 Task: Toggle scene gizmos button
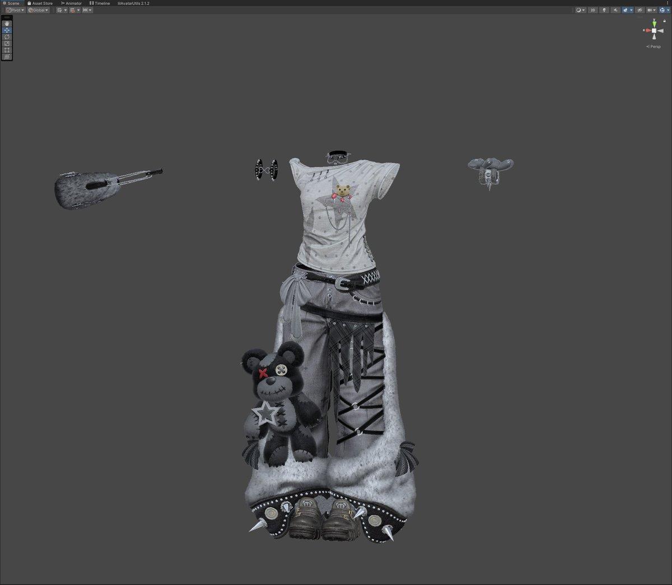click(x=662, y=10)
